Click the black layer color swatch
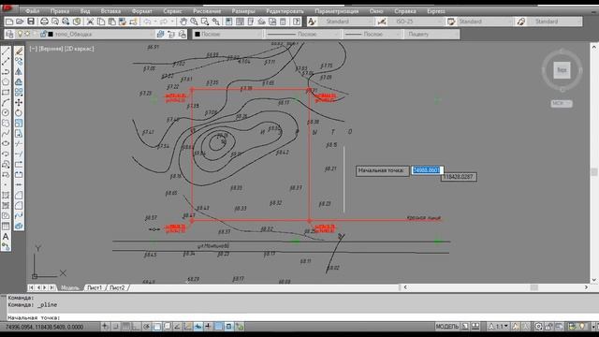Screen dimensions: 599x337 click(x=51, y=35)
